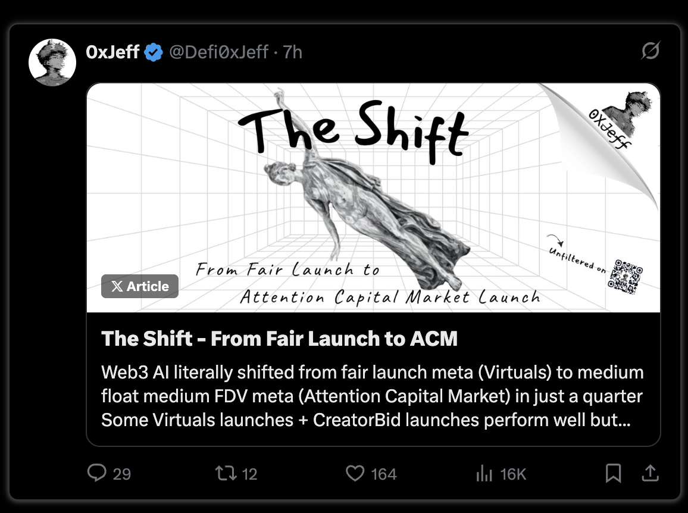Viewport: 688px width, 513px height.
Task: Bookmark this post
Action: pyautogui.click(x=613, y=473)
